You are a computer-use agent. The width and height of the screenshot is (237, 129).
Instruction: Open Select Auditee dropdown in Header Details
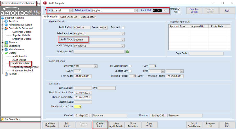(x=123, y=34)
